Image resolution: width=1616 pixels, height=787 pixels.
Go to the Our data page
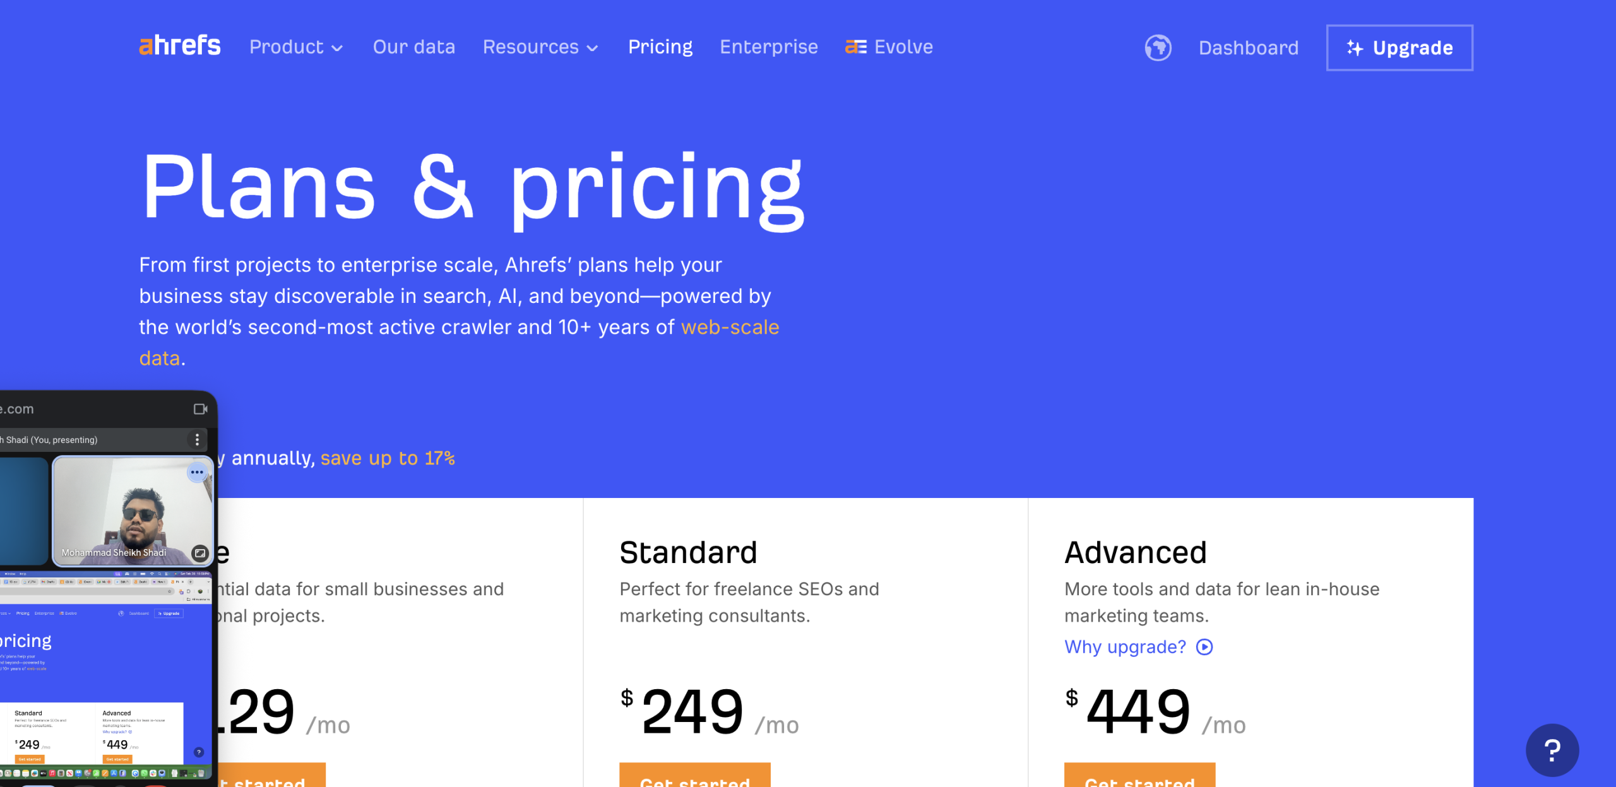click(x=414, y=47)
